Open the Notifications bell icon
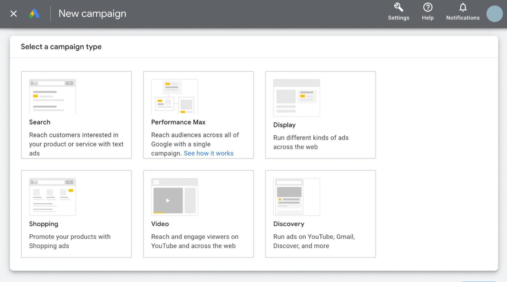 [463, 7]
